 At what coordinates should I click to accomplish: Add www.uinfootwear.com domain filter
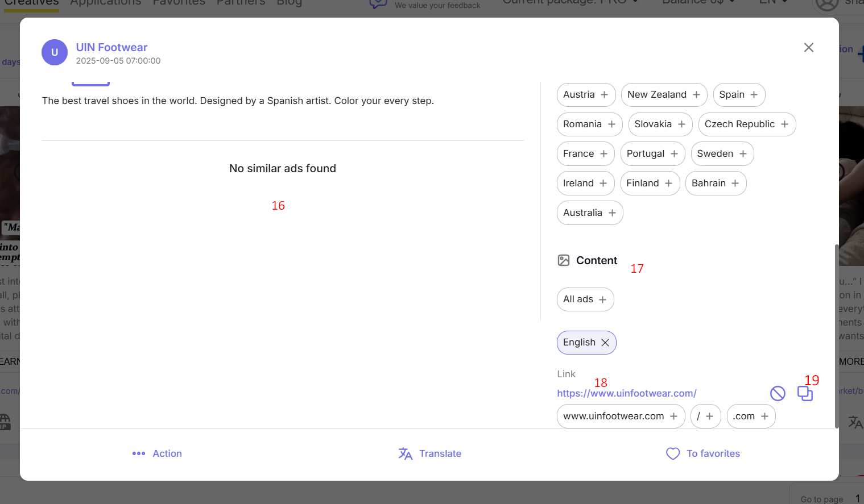(x=673, y=416)
